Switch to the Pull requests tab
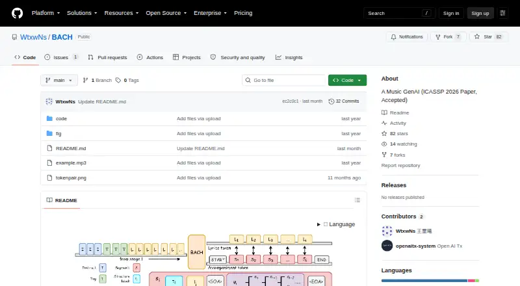 tap(107, 57)
